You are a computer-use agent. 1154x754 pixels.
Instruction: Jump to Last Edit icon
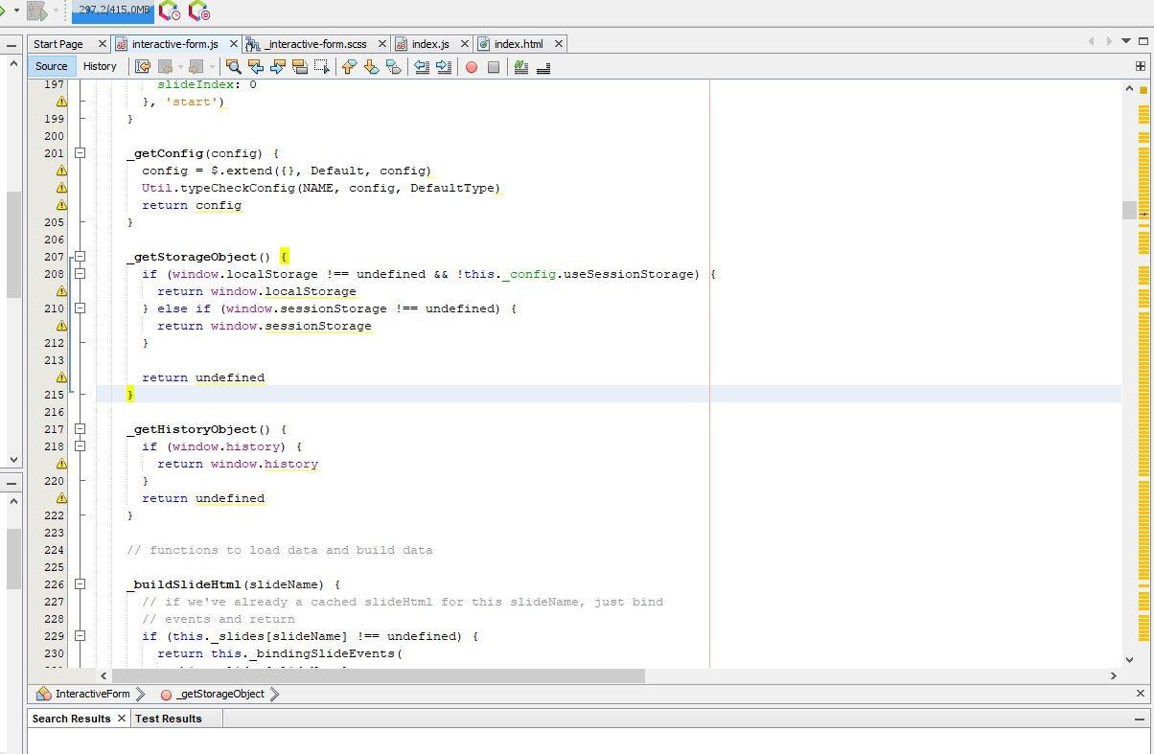tap(143, 67)
